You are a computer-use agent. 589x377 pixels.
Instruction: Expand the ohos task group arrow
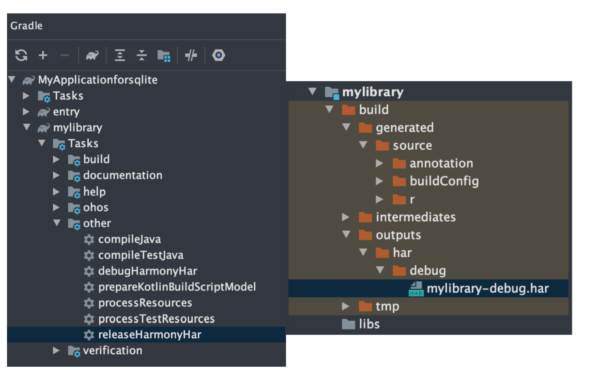(x=56, y=207)
